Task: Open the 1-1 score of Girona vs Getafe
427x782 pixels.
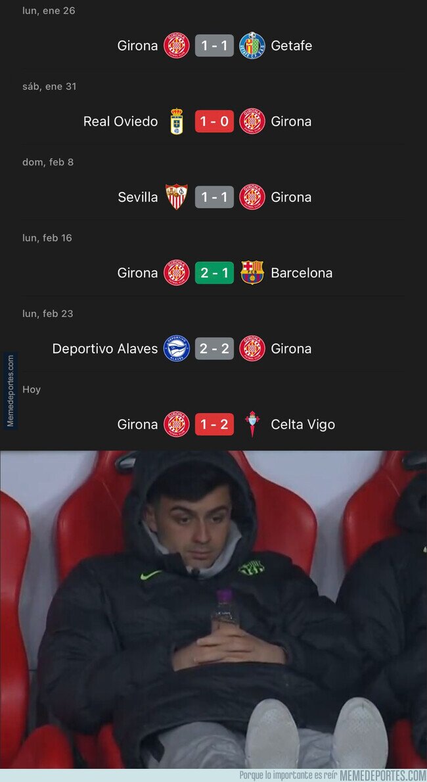Action: point(214,45)
